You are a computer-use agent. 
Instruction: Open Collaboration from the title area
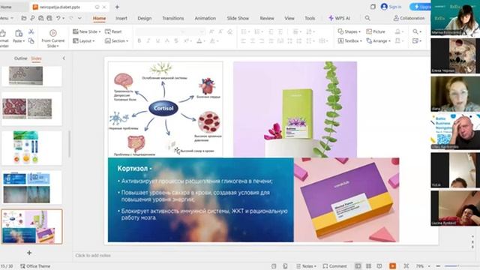coord(409,18)
